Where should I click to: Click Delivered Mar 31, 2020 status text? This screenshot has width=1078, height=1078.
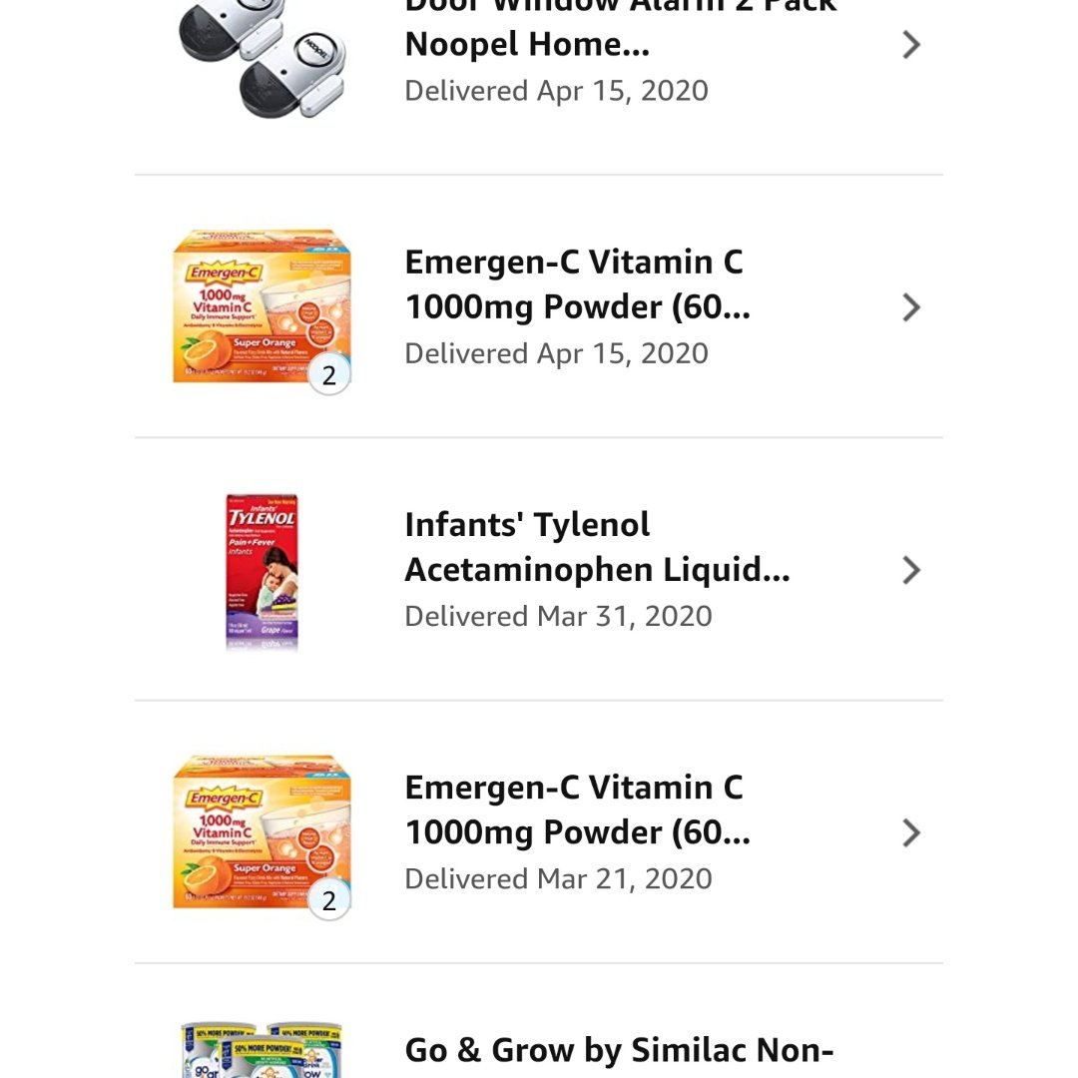pyautogui.click(x=558, y=616)
